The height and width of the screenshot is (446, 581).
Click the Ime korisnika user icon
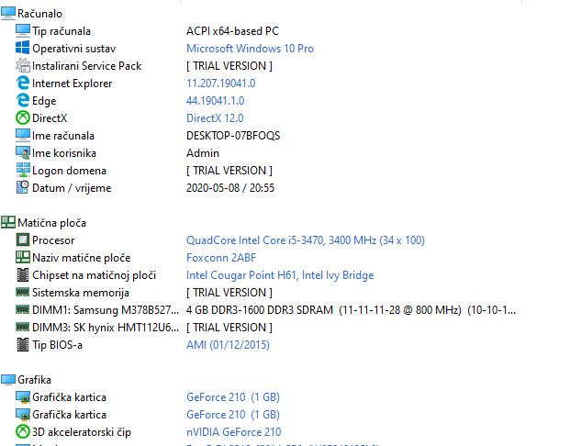pos(23,153)
